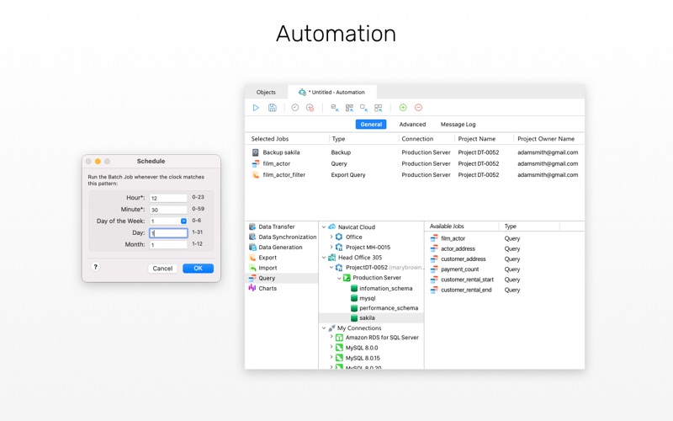Collapse the Navicat Cloud tree node
The image size is (673, 421).
pyautogui.click(x=324, y=226)
